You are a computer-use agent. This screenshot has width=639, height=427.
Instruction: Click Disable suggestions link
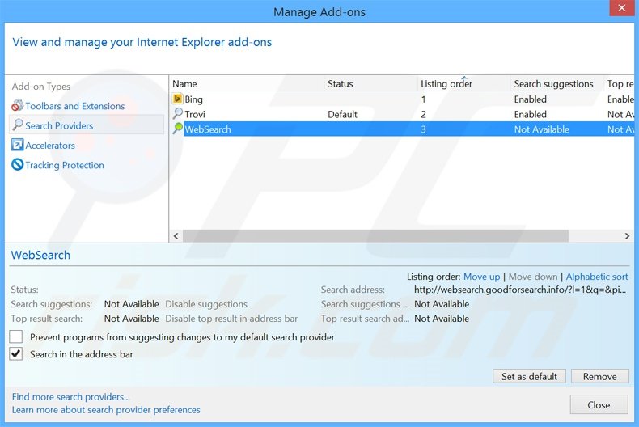coord(206,304)
